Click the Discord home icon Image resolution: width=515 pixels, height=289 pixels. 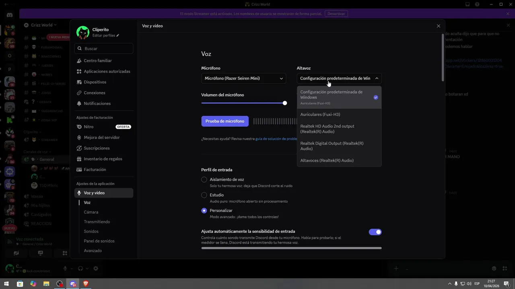(10, 15)
